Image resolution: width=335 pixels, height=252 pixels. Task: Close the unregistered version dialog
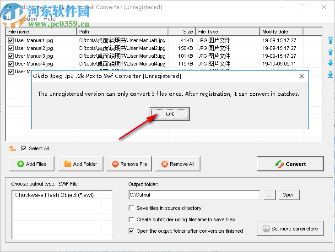coord(302,76)
